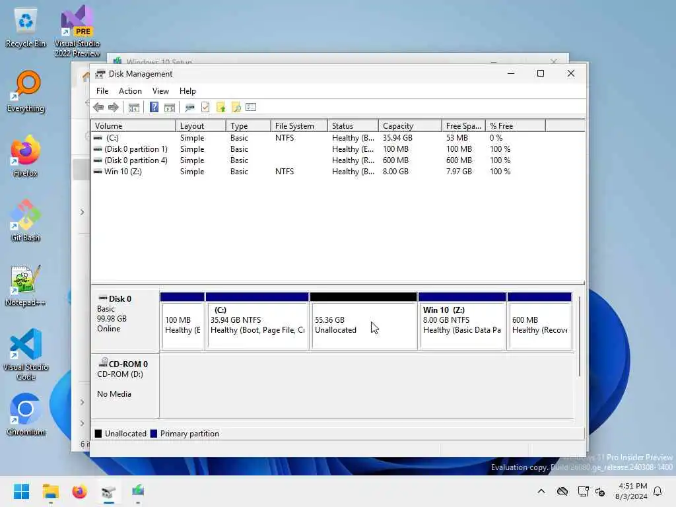Click the Forward arrow in Disk Management toolbar
Viewport: 676px width, 507px height.
point(114,108)
